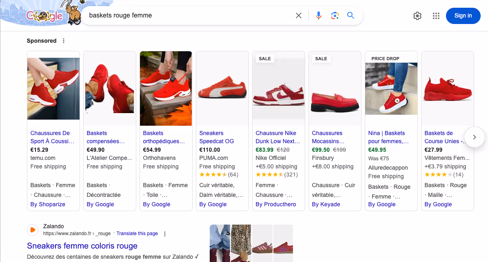
Task: Click 'By Producthero' link
Action: coord(276,204)
